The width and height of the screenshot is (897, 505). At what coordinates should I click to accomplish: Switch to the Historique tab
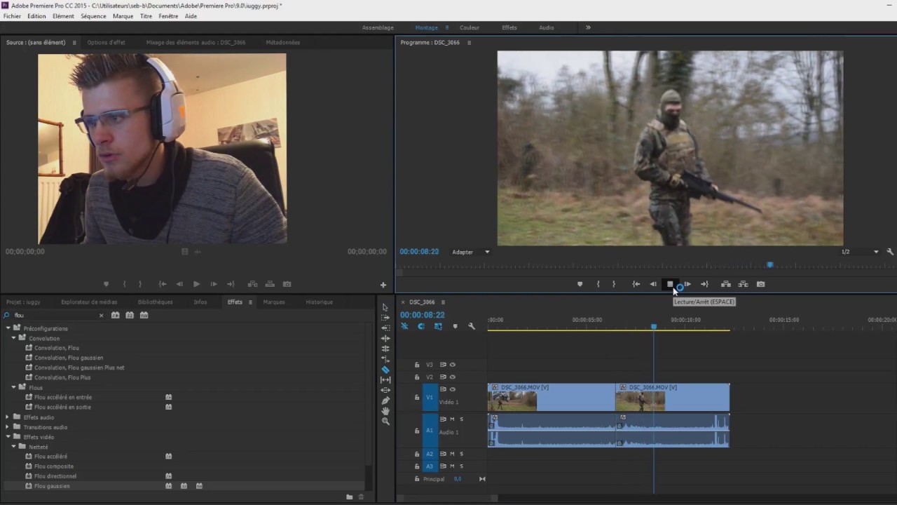[319, 302]
